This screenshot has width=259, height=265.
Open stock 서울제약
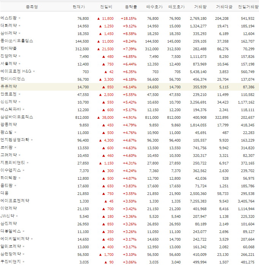click(8, 64)
